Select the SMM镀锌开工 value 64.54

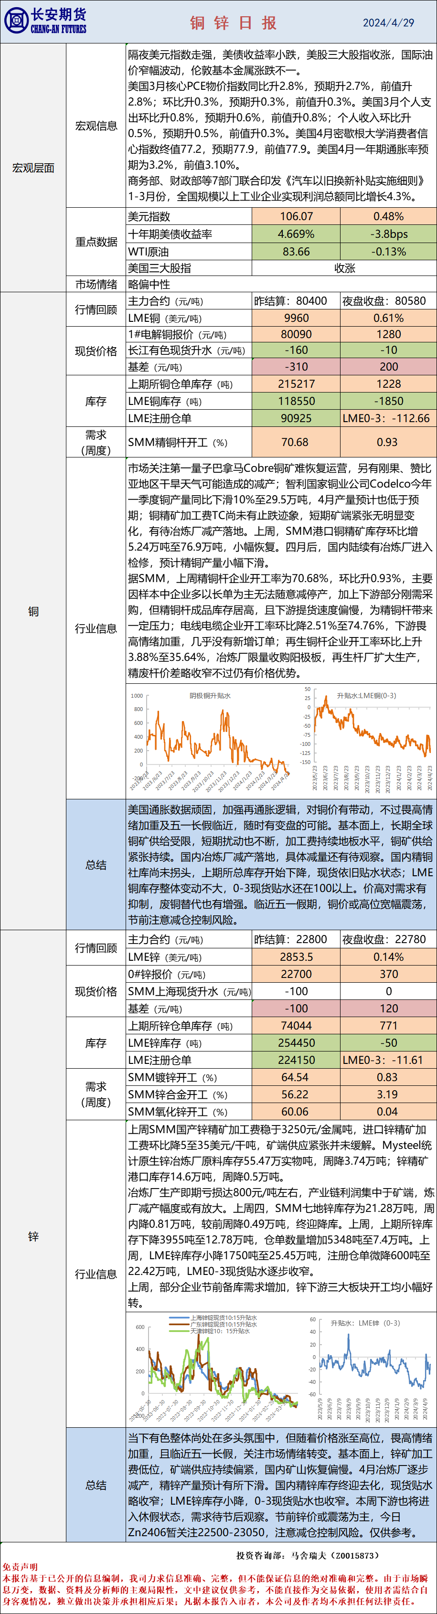point(296,1077)
